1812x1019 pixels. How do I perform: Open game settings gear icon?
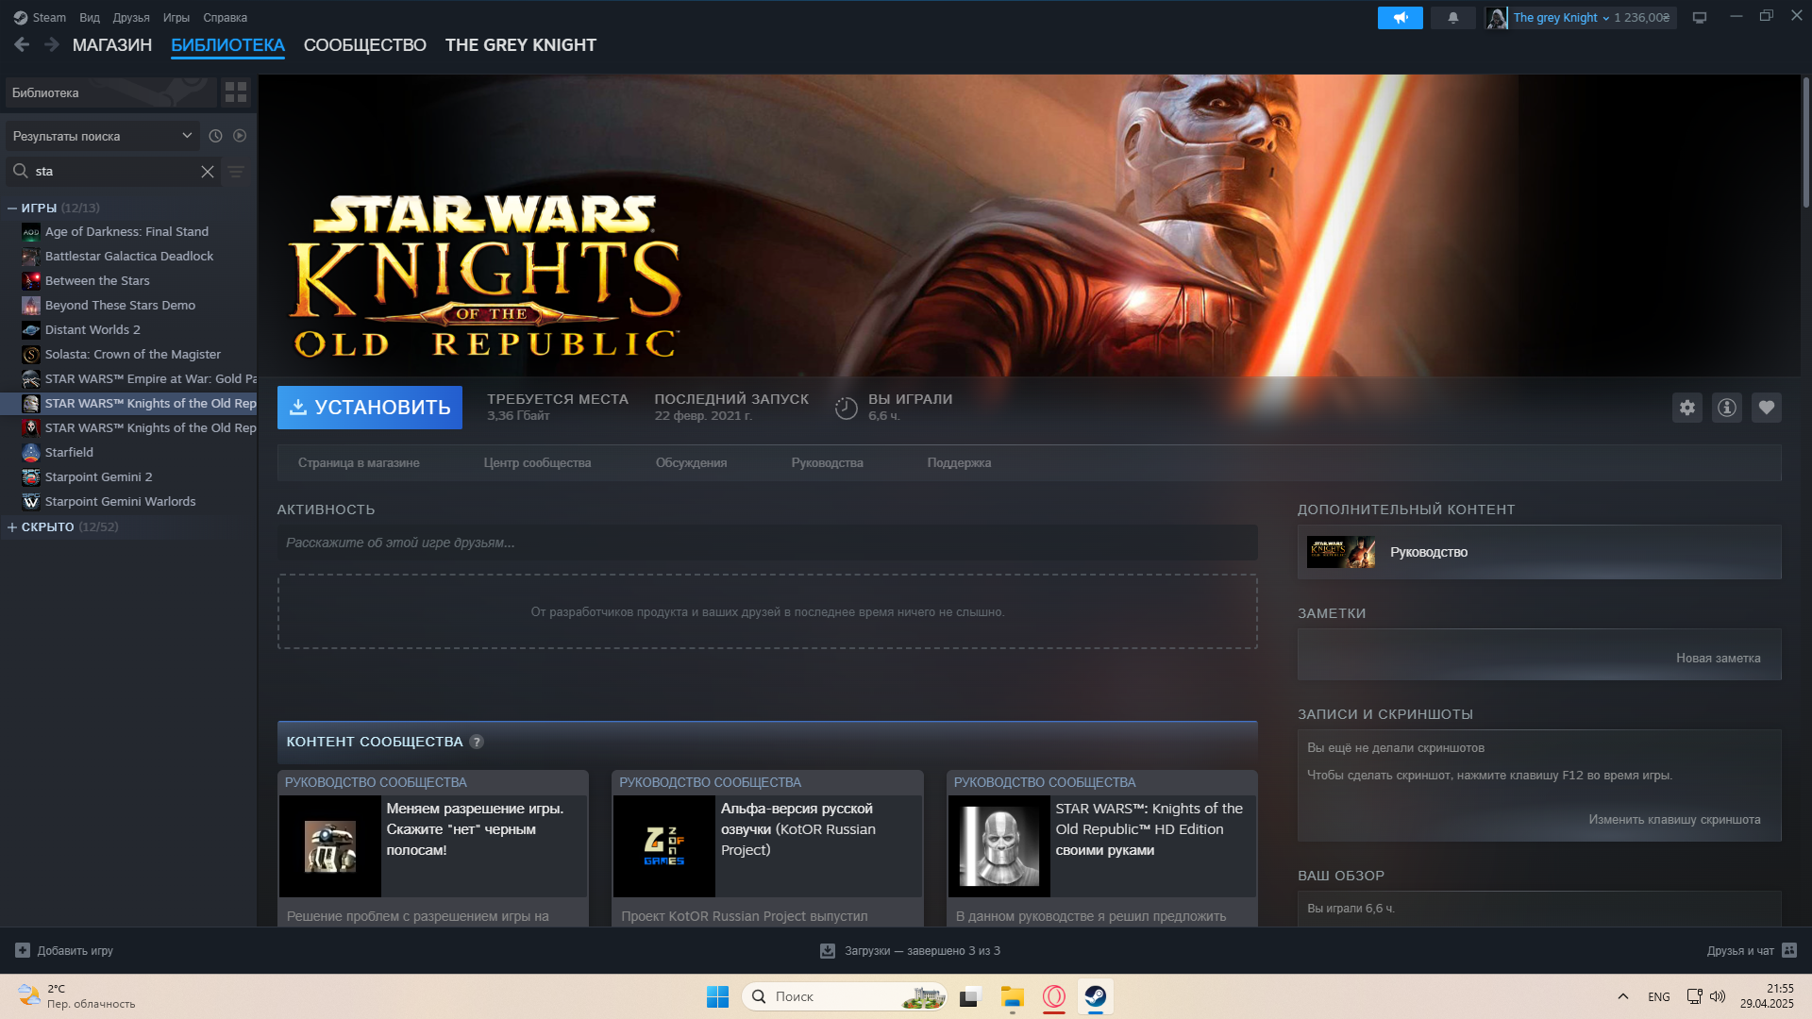tap(1687, 408)
